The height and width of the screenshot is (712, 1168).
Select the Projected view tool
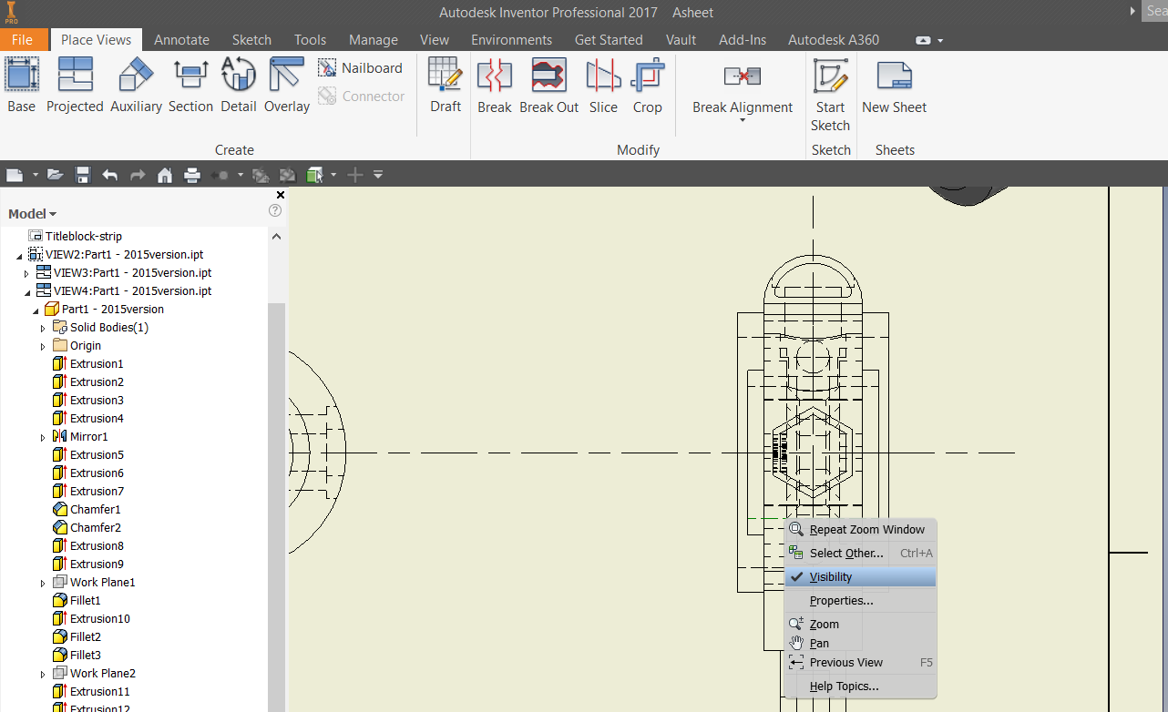tap(75, 86)
